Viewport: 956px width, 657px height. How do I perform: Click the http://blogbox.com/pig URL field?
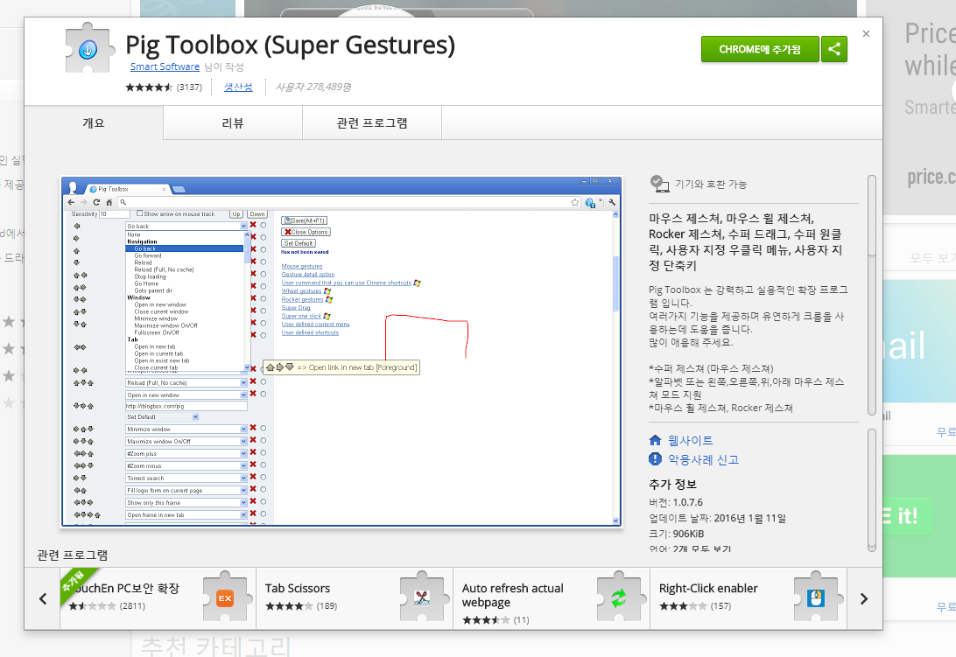[x=186, y=406]
